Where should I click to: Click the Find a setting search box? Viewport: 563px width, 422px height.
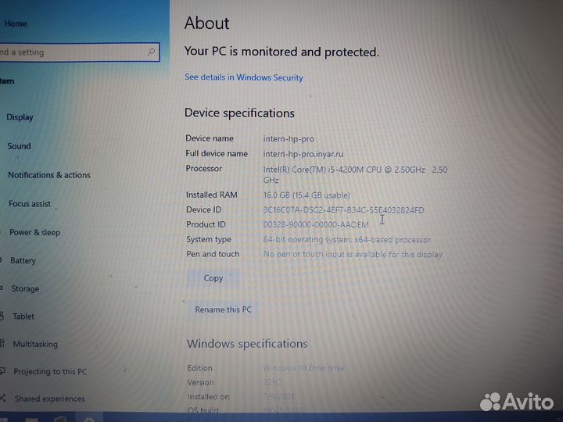coord(79,52)
